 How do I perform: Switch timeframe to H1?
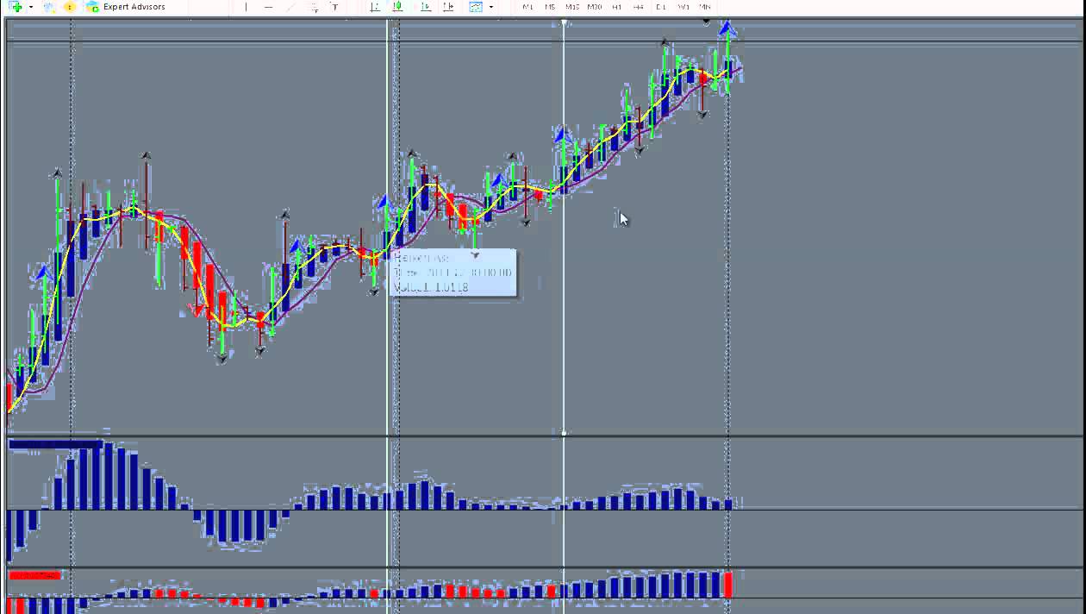[617, 7]
